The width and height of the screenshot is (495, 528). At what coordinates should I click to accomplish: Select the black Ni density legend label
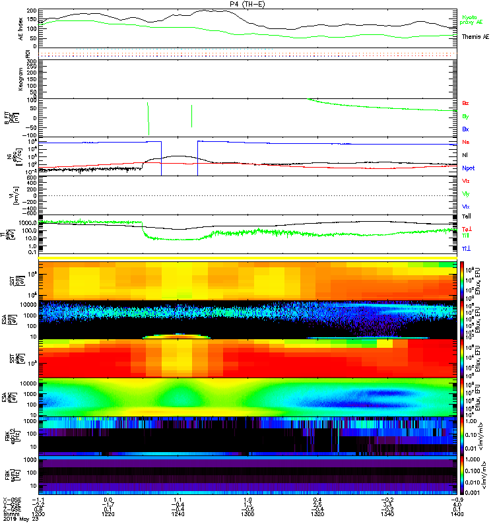pyautogui.click(x=465, y=155)
